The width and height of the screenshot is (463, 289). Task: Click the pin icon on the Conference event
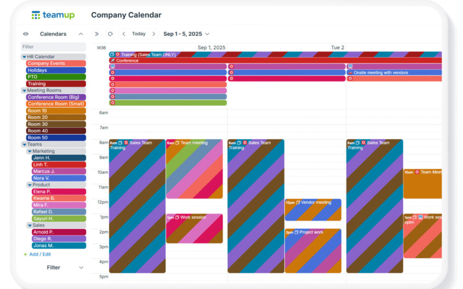pyautogui.click(x=112, y=60)
